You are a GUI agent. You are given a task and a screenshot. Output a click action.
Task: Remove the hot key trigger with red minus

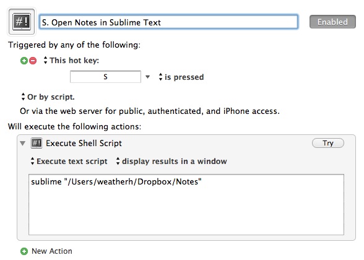click(33, 61)
